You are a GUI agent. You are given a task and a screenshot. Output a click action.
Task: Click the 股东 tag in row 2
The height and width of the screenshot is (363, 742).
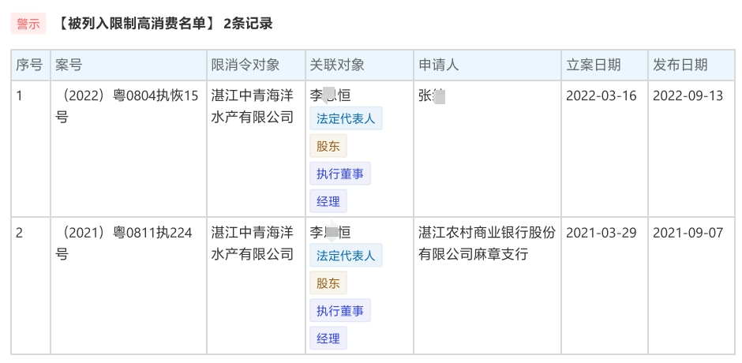coord(328,283)
